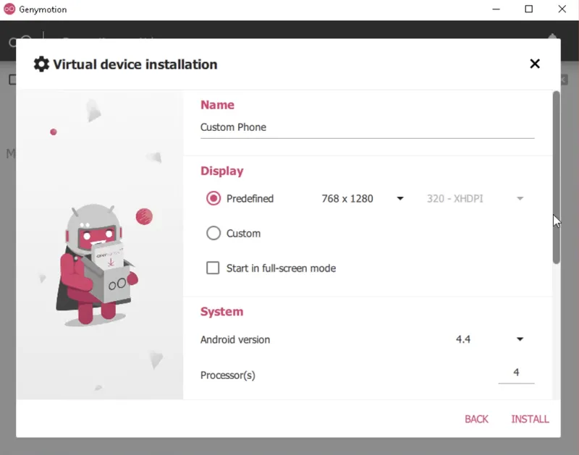579x455 pixels.
Task: Click the Virtual device installation title text
Action: point(135,64)
